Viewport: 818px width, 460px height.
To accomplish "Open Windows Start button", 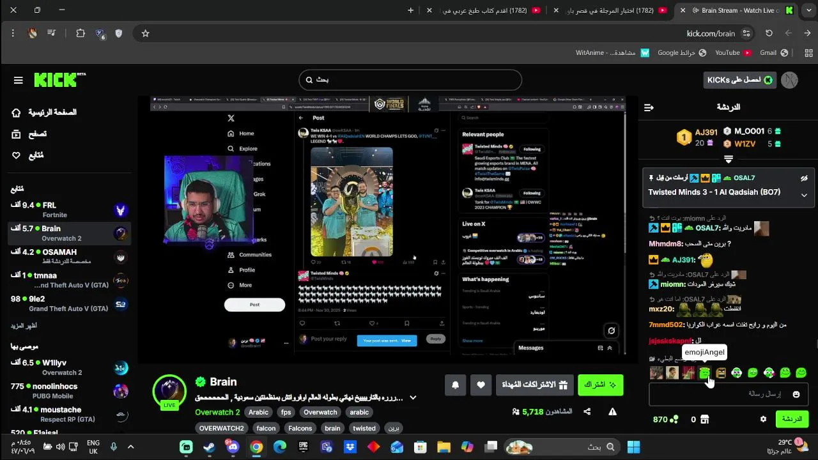I will click(x=633, y=447).
